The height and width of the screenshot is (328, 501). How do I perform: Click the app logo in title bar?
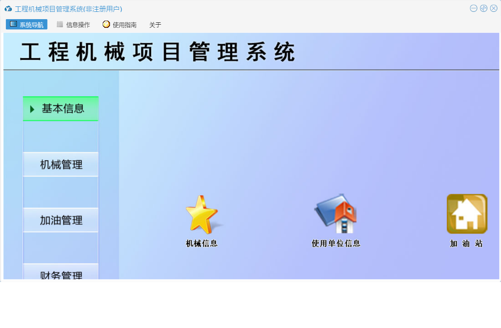tap(8, 9)
